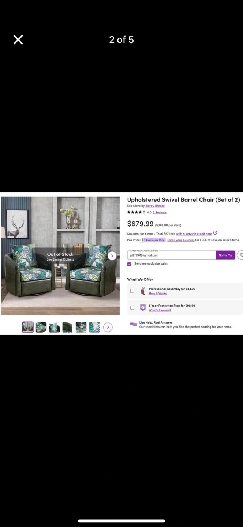The height and width of the screenshot is (527, 243).
Task: Focus the email address input field
Action: pos(171,255)
